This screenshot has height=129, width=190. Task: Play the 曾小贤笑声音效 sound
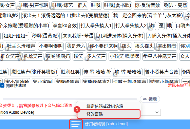click(x=162, y=72)
